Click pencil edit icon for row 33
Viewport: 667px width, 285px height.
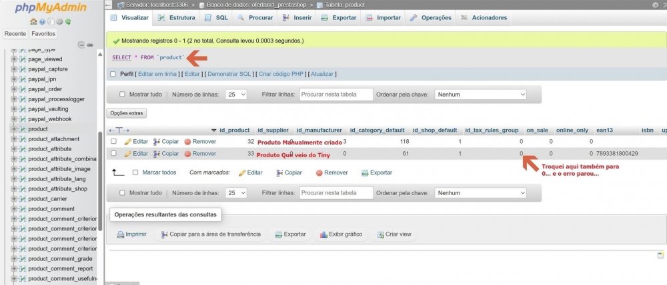[x=127, y=154]
